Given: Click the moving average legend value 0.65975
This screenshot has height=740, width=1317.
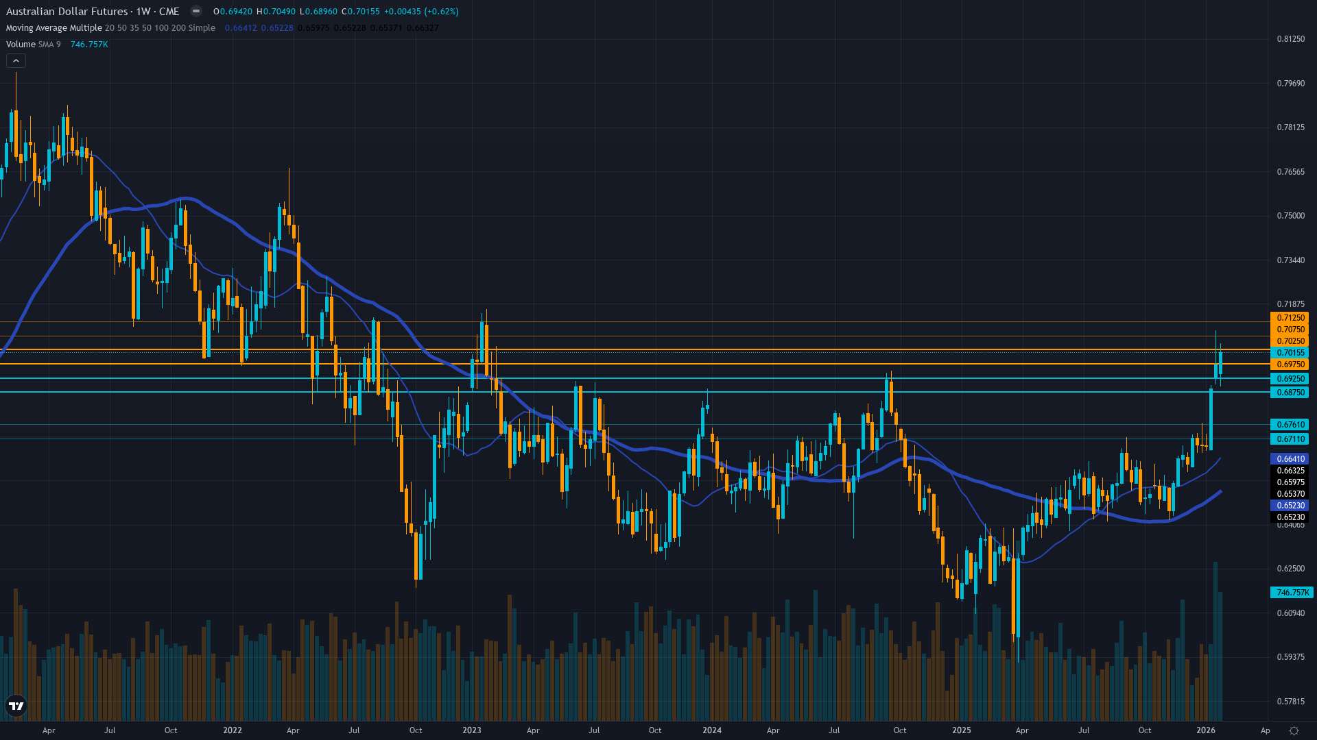Looking at the screenshot, I should coord(313,28).
